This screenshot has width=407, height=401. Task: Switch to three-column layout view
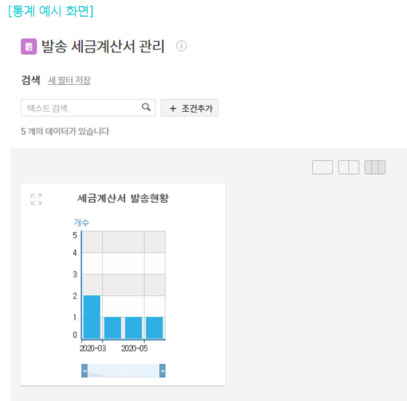375,167
